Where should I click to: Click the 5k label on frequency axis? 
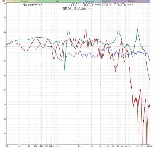click(107, 146)
